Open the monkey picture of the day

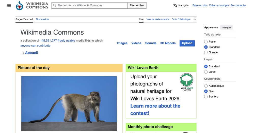click(69, 104)
